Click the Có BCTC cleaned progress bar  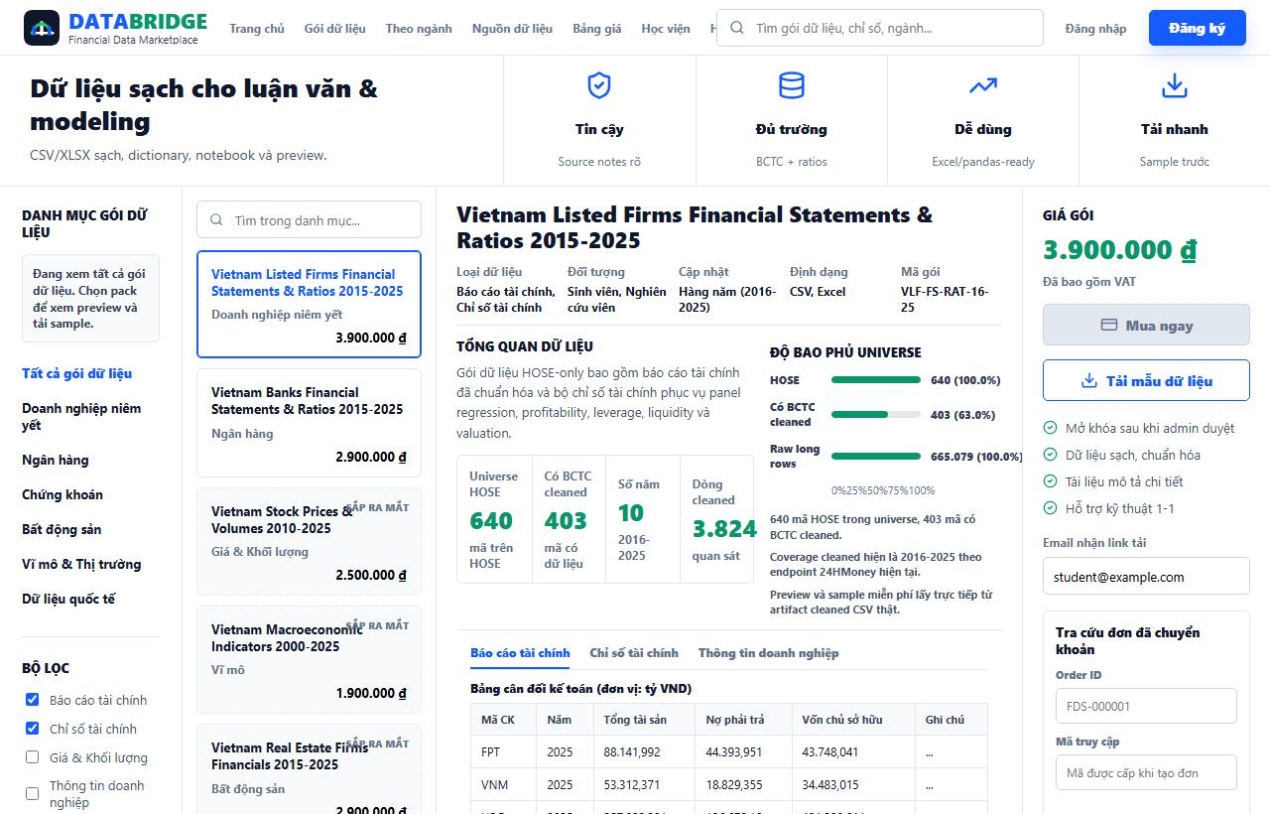coord(876,415)
